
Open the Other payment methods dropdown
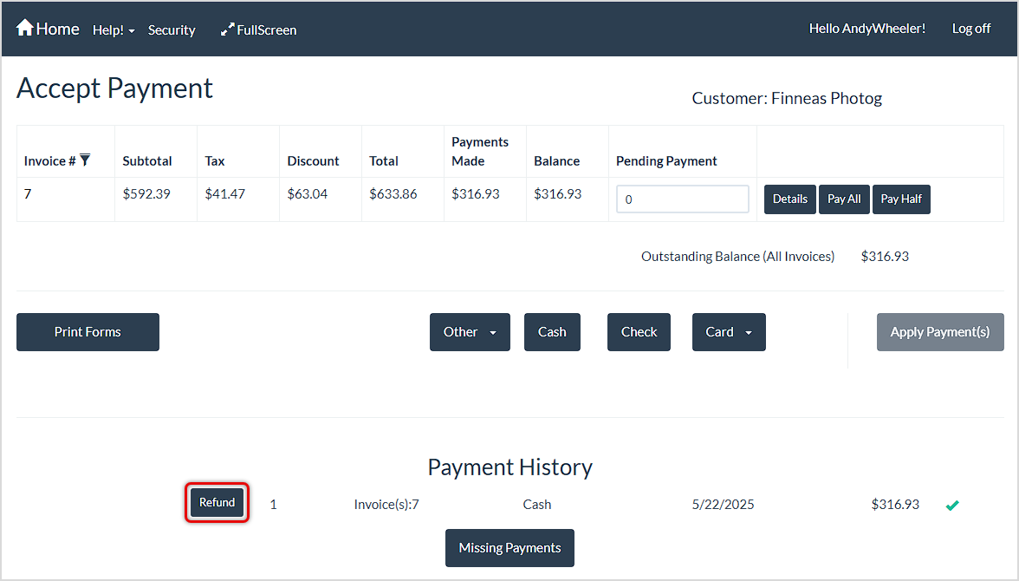[x=470, y=331]
